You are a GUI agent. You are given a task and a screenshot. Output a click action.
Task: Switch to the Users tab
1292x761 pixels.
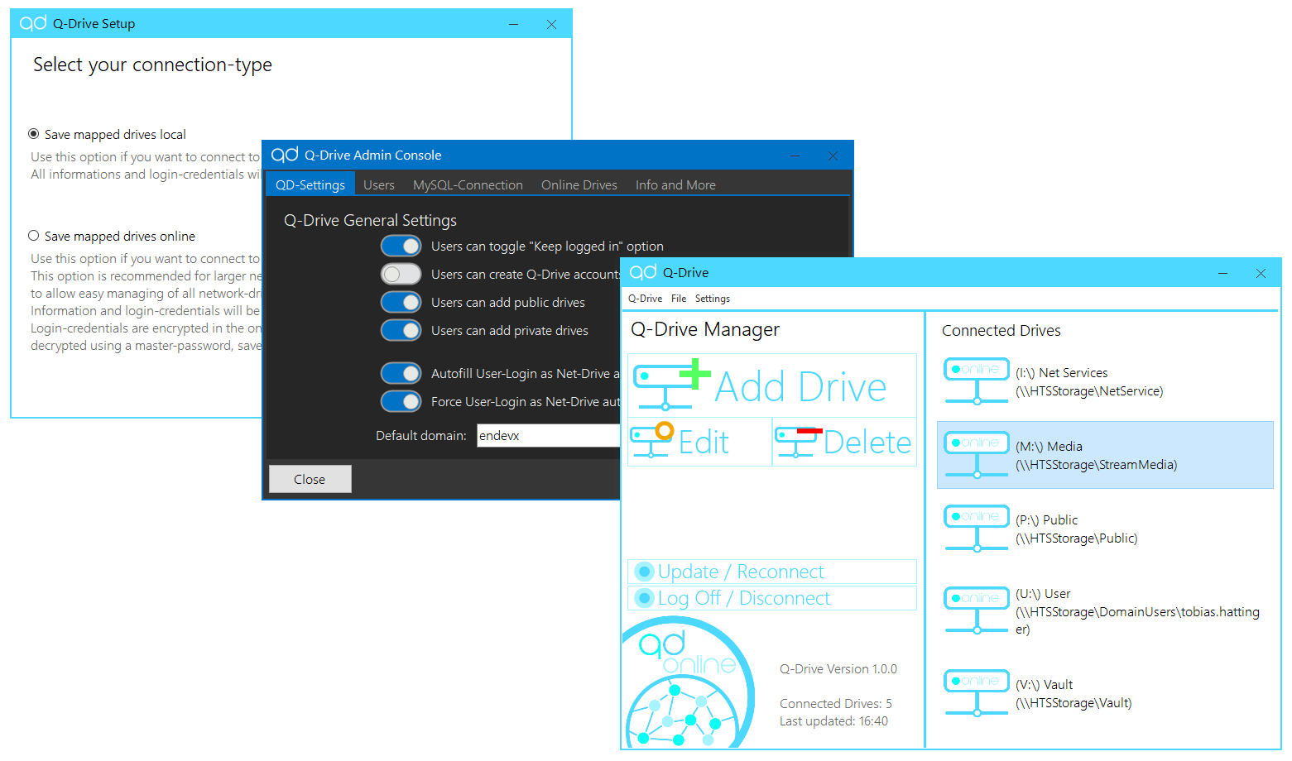379,184
